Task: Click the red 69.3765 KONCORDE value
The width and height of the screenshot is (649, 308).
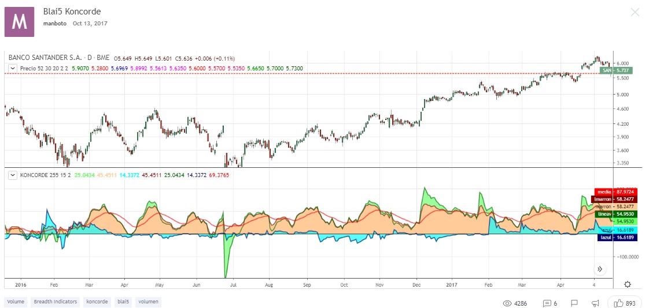Action: (x=220, y=175)
